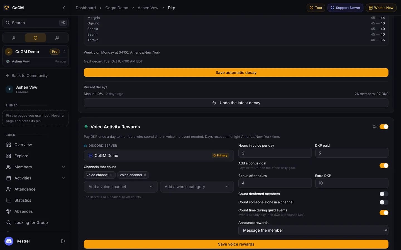
Task: Collapse the sidebar with the chevron icon
Action: 64,8
